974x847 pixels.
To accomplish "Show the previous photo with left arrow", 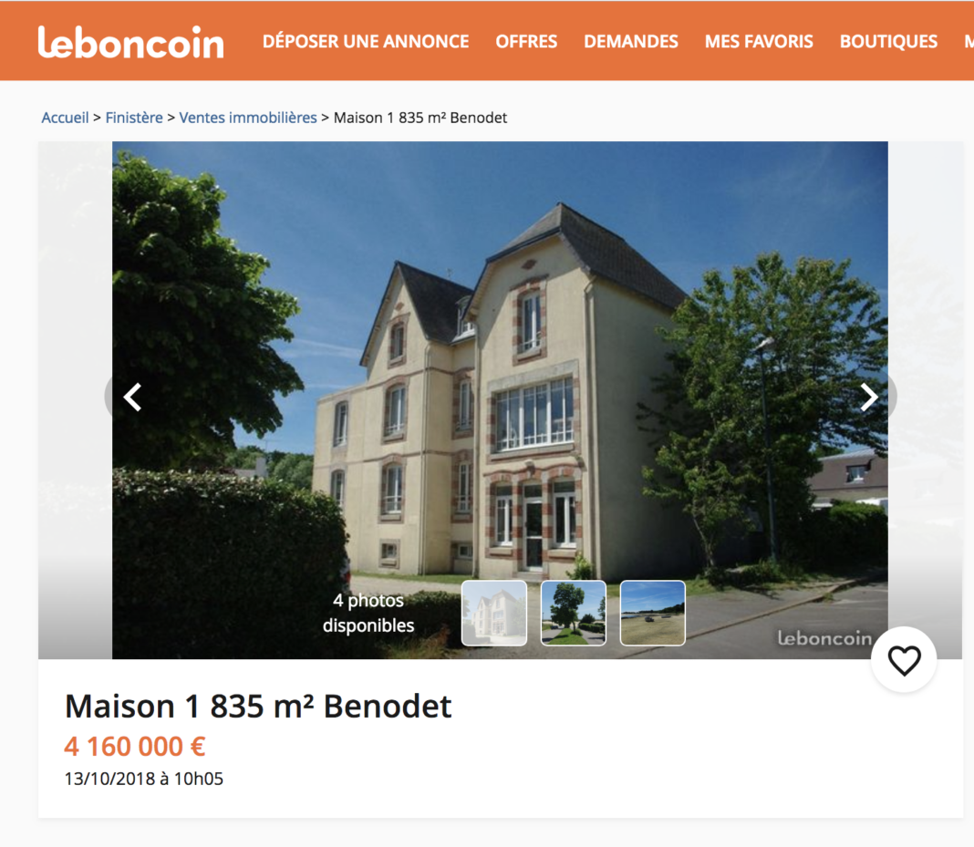I will point(132,398).
